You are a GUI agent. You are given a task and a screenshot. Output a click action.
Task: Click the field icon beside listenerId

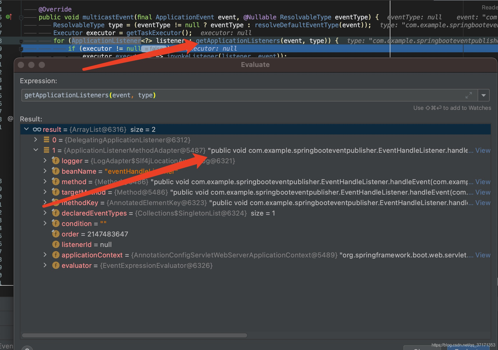click(56, 244)
